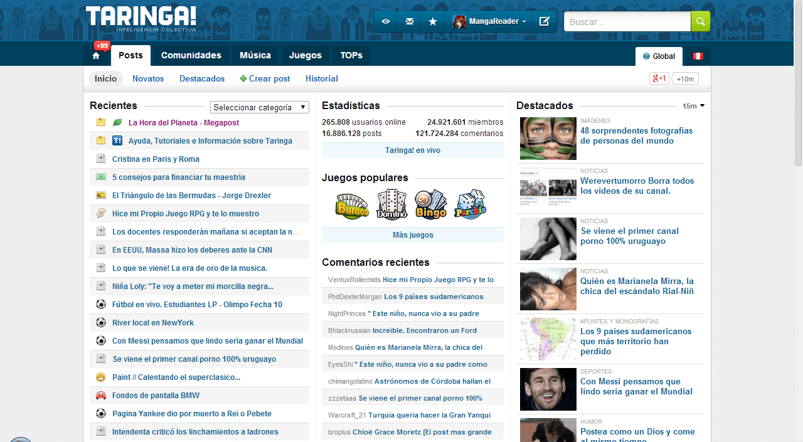Screen dimensions: 803x442
Task: Click the create post pencil icon
Action: pos(544,21)
